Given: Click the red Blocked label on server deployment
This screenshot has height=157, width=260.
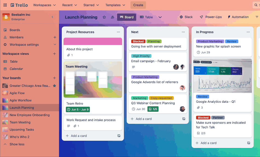Looking at the screenshot, I should 138,42.
